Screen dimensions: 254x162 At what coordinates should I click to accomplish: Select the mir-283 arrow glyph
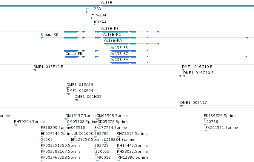[87, 12]
